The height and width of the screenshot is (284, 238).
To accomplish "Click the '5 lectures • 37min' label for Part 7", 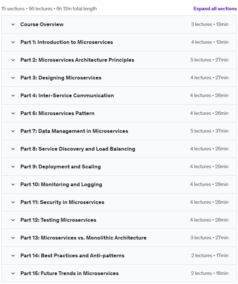I will (209, 131).
